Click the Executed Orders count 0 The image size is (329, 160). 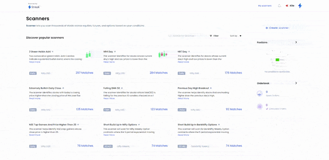click(x=266, y=105)
